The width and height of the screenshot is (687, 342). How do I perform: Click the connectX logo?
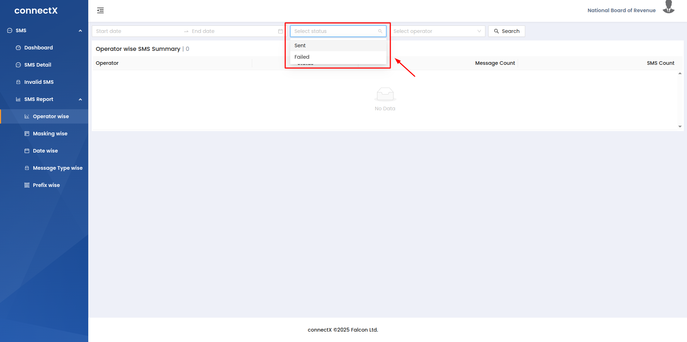point(36,11)
